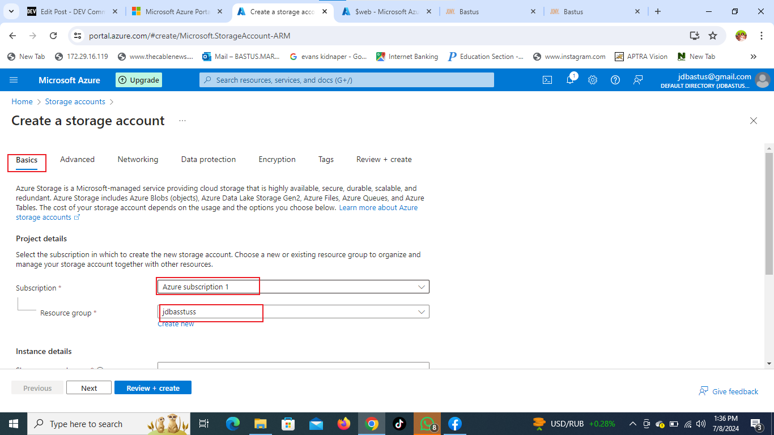
Task: Click the Azure search resources box
Action: (x=347, y=80)
